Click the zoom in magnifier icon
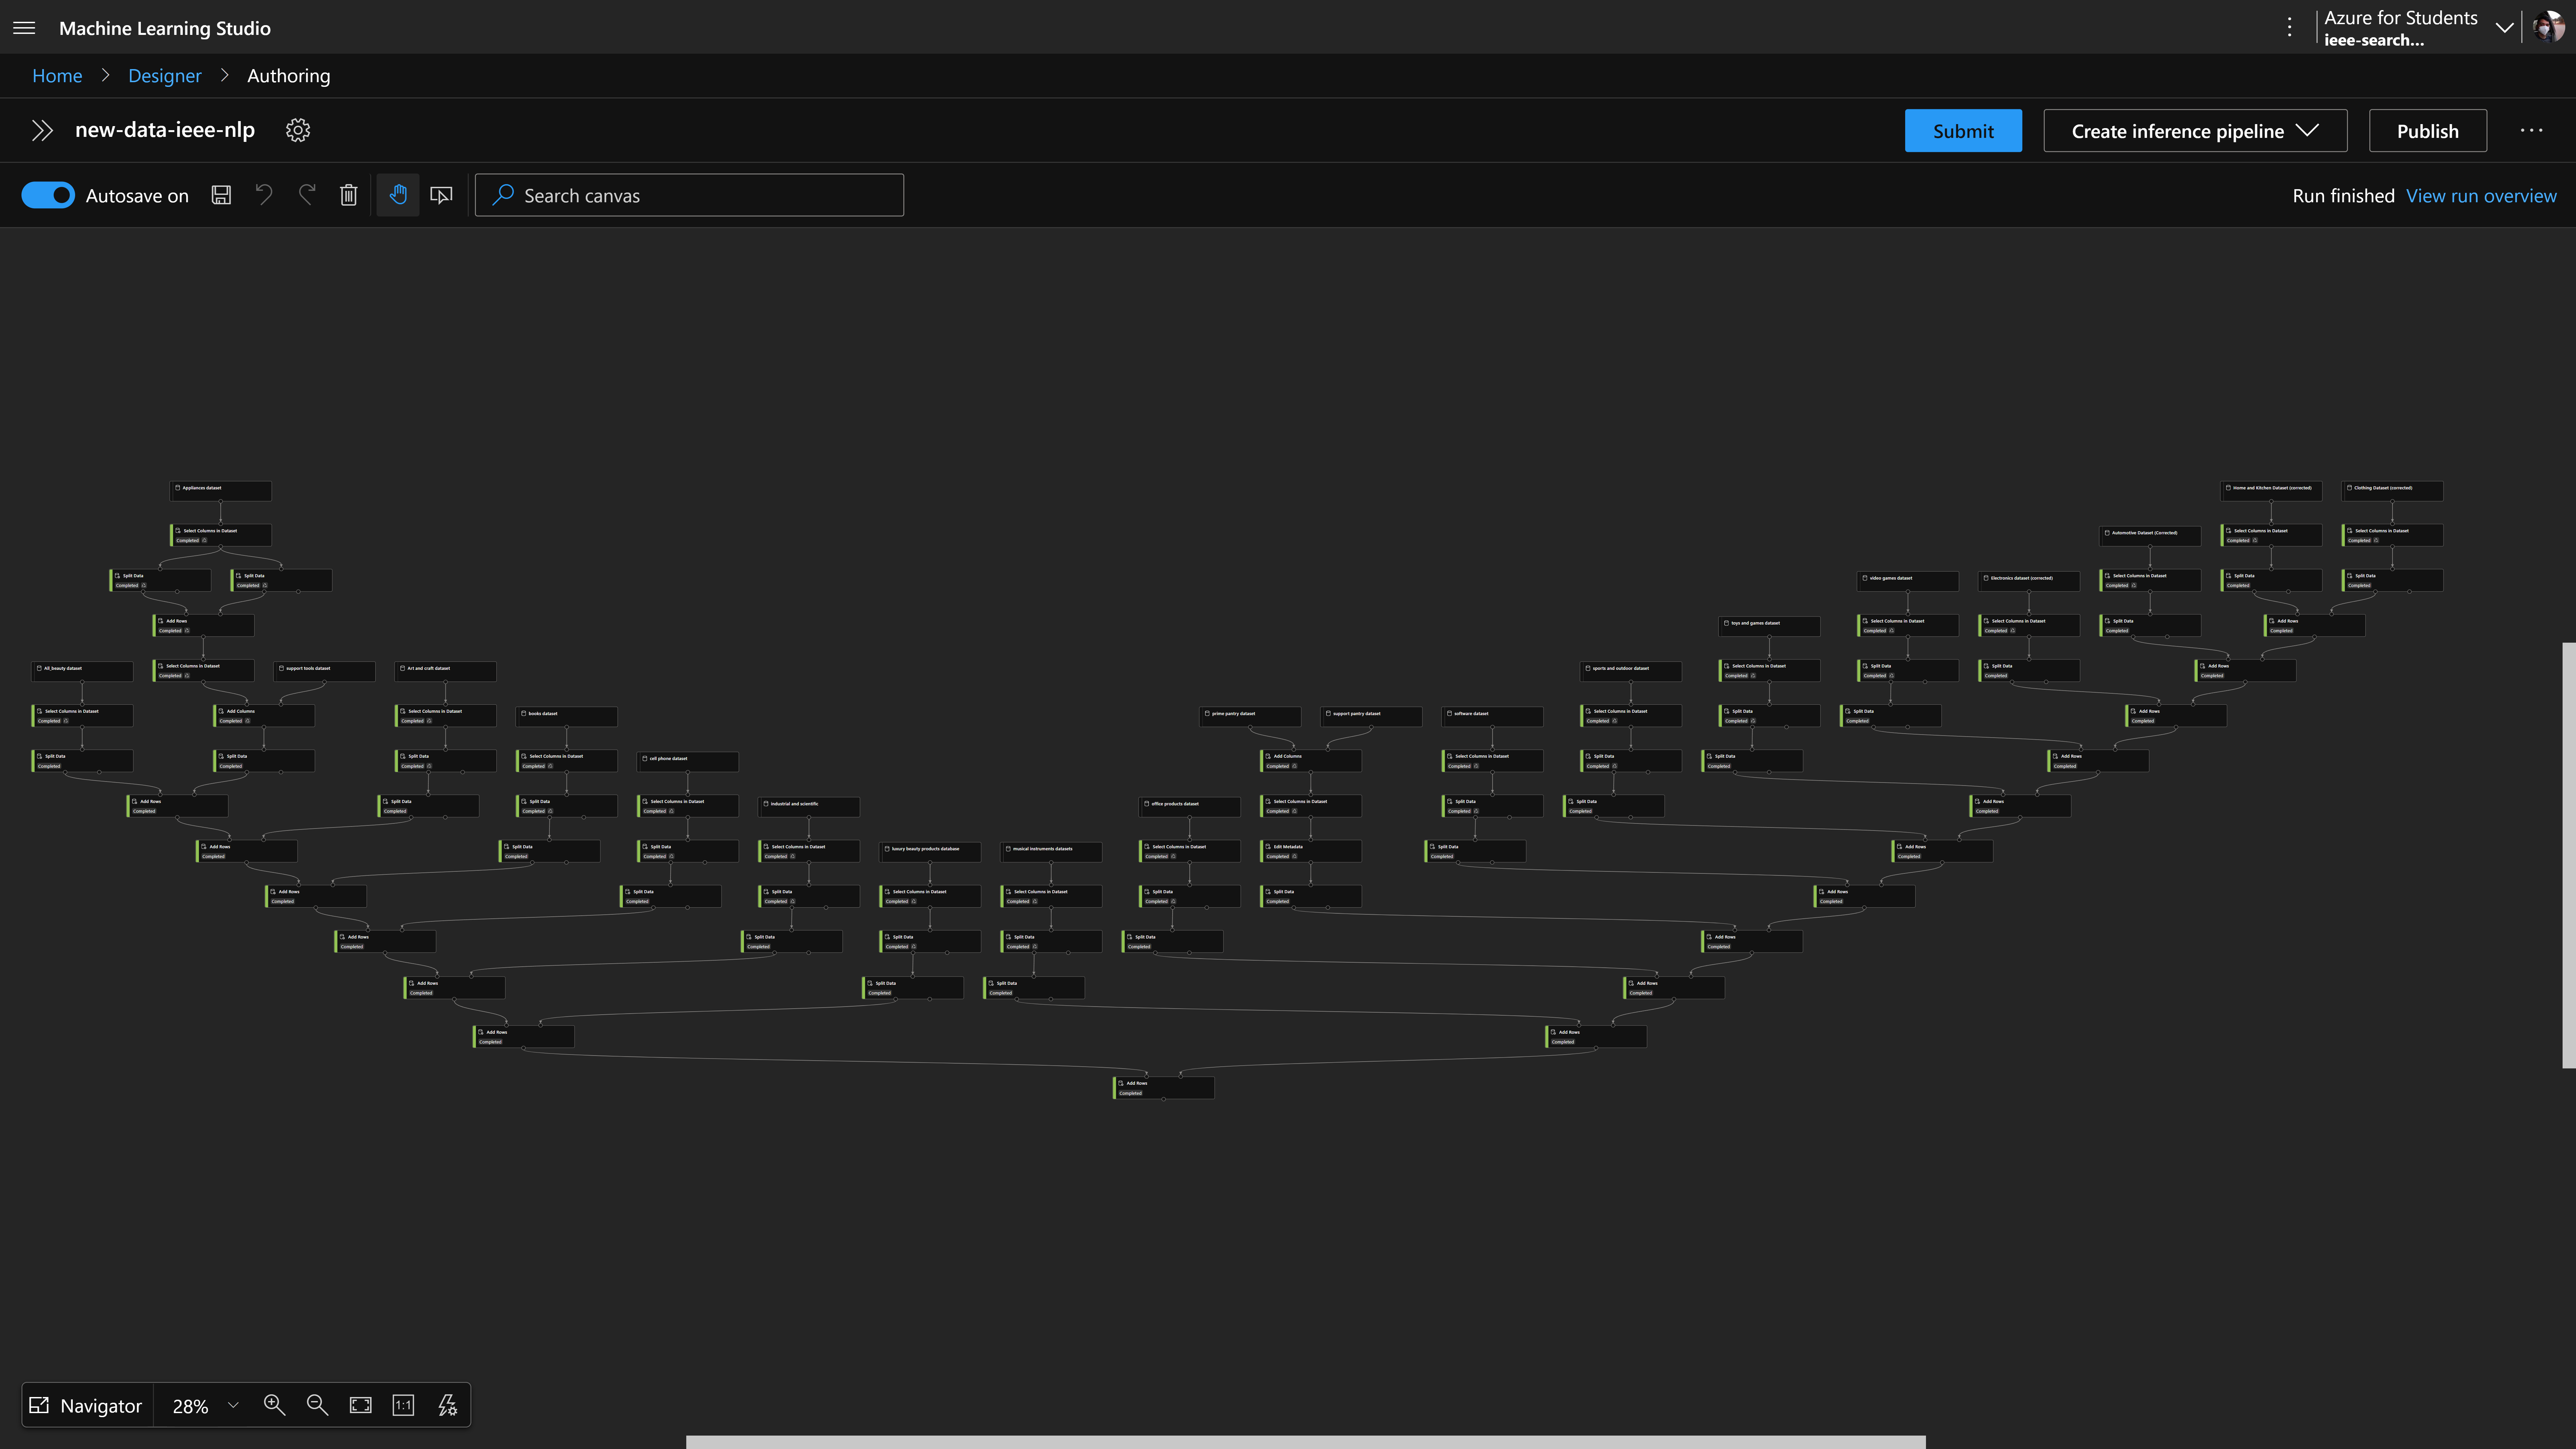Image resolution: width=2576 pixels, height=1449 pixels. click(x=274, y=1405)
